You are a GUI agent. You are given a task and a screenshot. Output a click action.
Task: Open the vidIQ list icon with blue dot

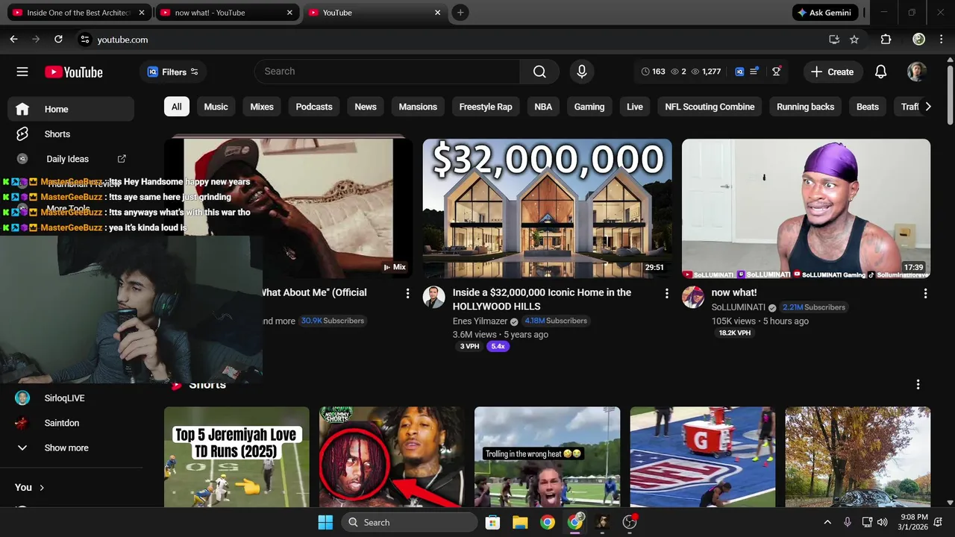click(x=754, y=72)
